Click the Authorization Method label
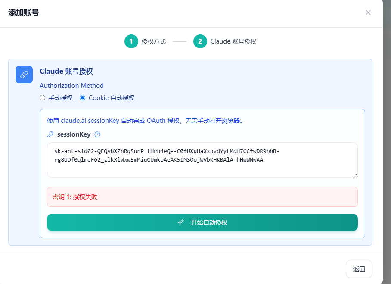The height and width of the screenshot is (284, 391). (x=71, y=86)
